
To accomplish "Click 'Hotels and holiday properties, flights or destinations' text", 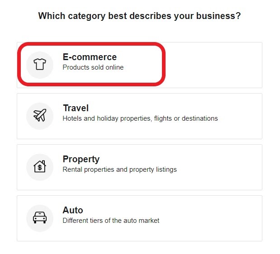I will click(x=140, y=118).
